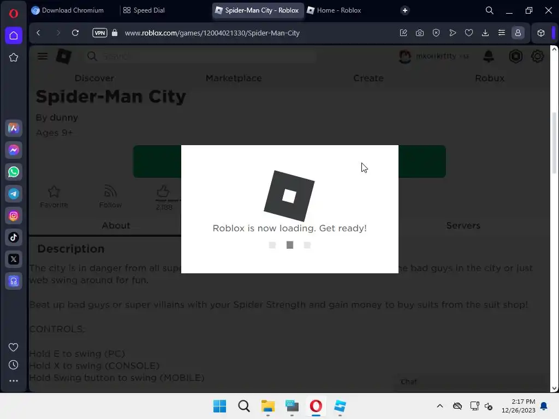Open the taskbar clock and date

tap(519, 406)
